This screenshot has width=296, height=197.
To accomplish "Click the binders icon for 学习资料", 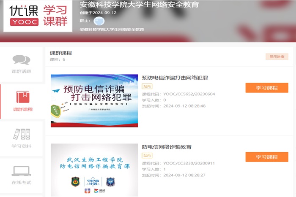I will coord(21,134).
